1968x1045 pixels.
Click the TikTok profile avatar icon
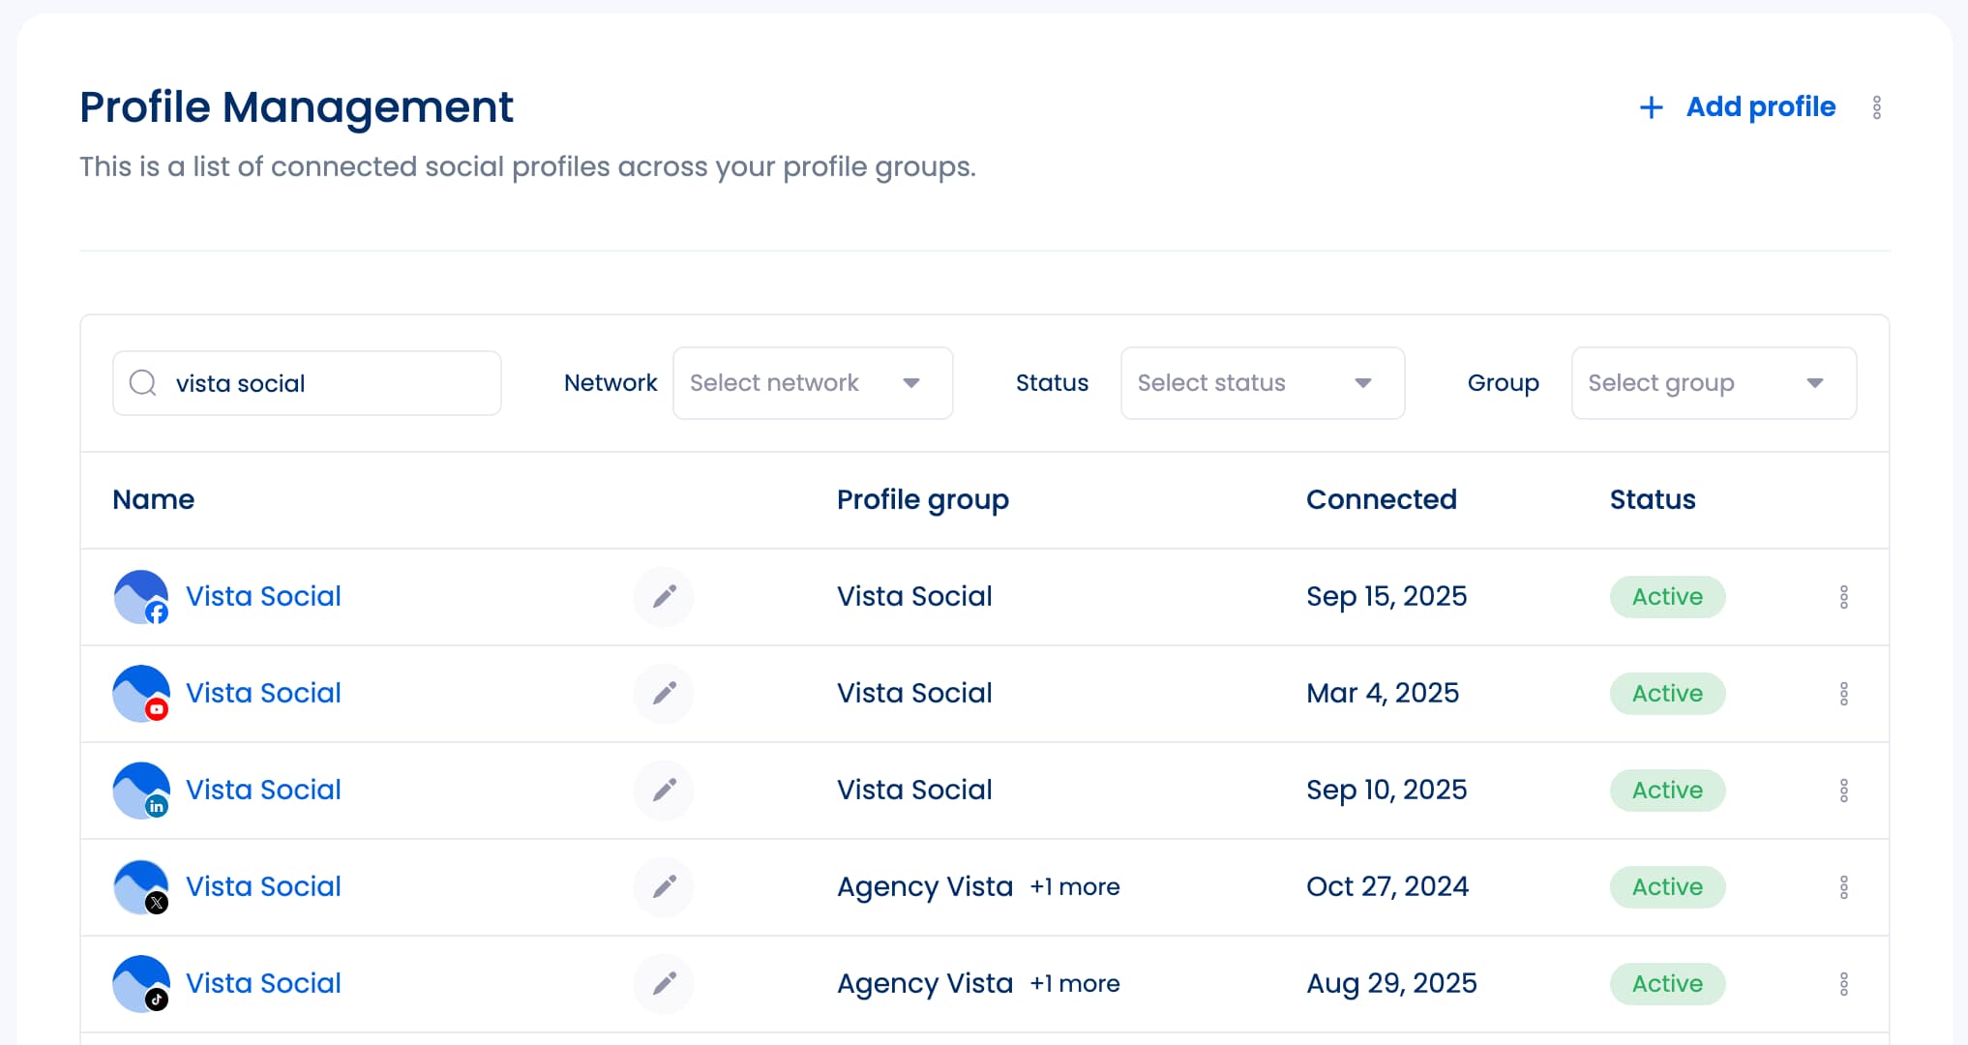(x=141, y=983)
